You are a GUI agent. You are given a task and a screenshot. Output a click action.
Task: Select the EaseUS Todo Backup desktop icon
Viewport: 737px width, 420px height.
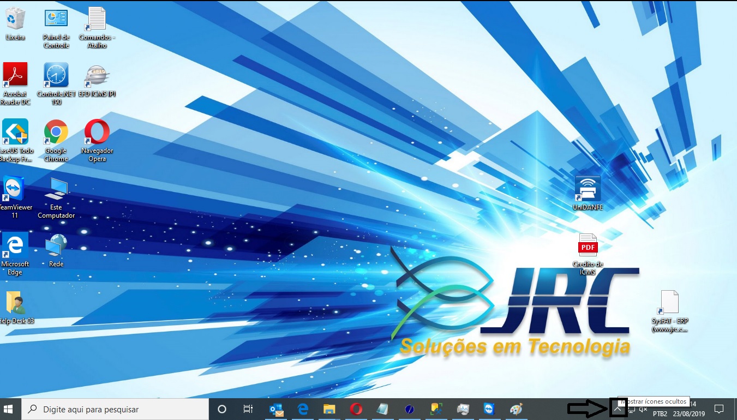tap(15, 141)
